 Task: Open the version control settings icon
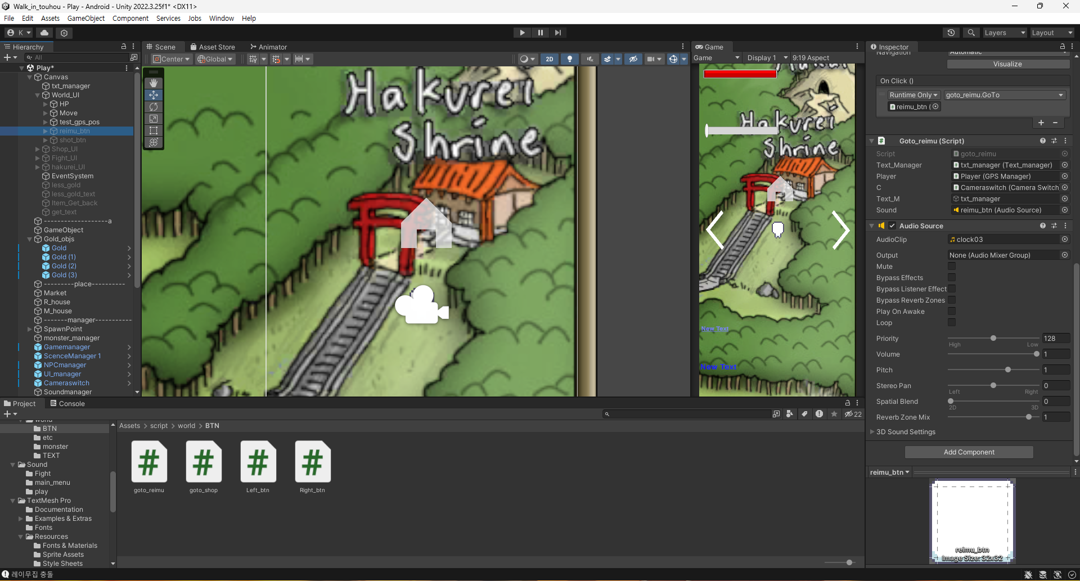(64, 33)
